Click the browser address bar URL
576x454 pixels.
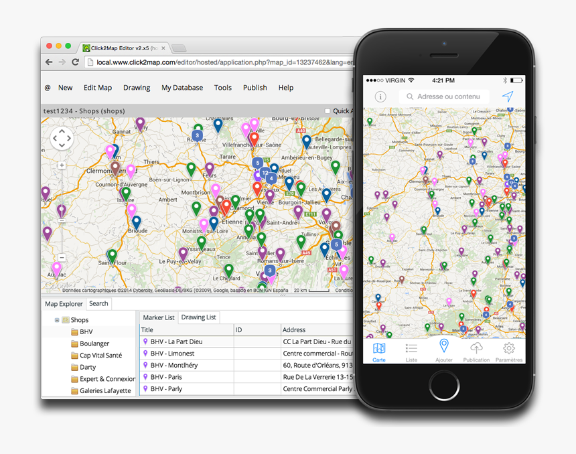point(224,62)
